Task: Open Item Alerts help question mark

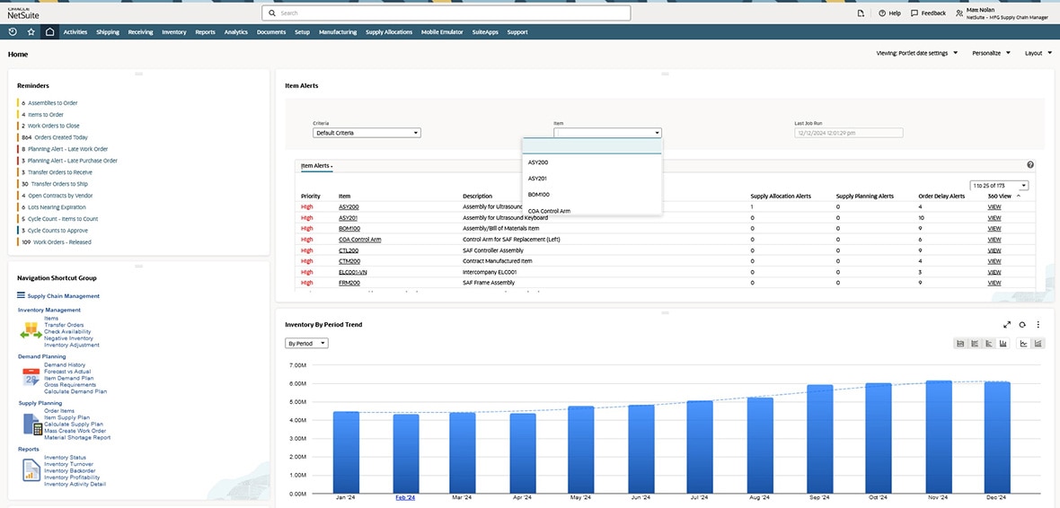Action: tap(1030, 165)
